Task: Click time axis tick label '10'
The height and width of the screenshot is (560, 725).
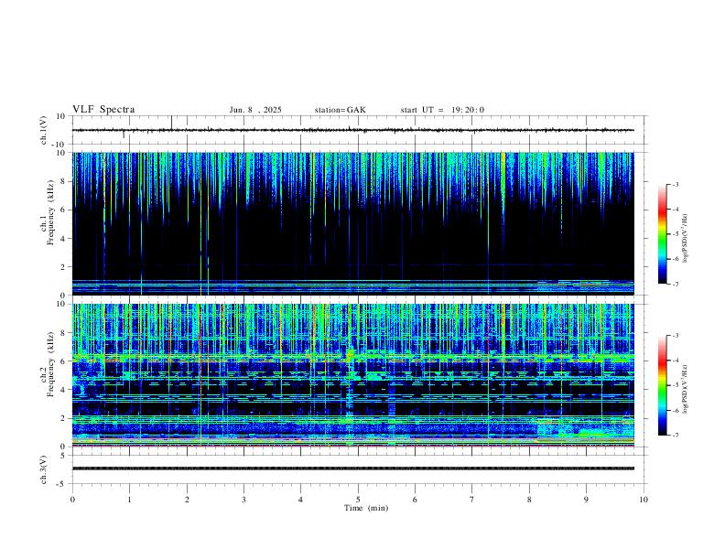Action: click(644, 500)
